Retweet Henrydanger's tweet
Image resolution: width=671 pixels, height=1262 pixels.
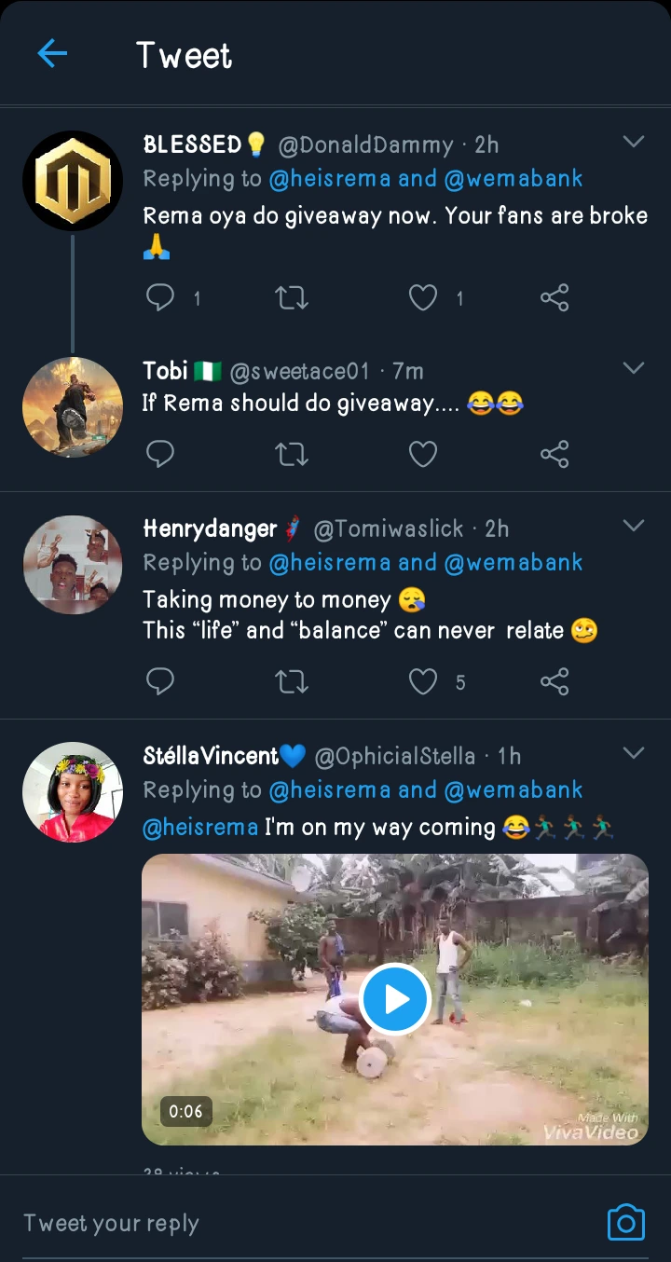[292, 682]
